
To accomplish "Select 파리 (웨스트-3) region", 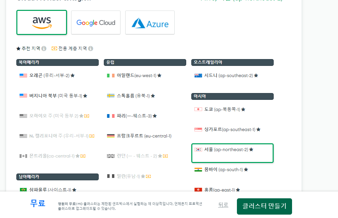I will [132, 116].
